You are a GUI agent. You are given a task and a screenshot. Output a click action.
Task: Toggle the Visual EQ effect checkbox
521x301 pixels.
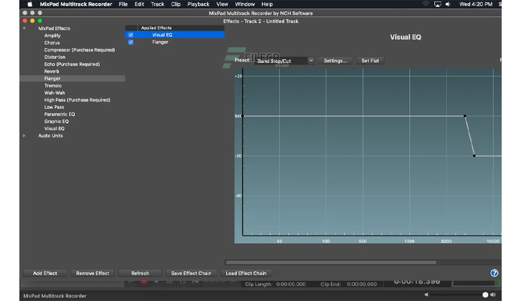pos(131,35)
